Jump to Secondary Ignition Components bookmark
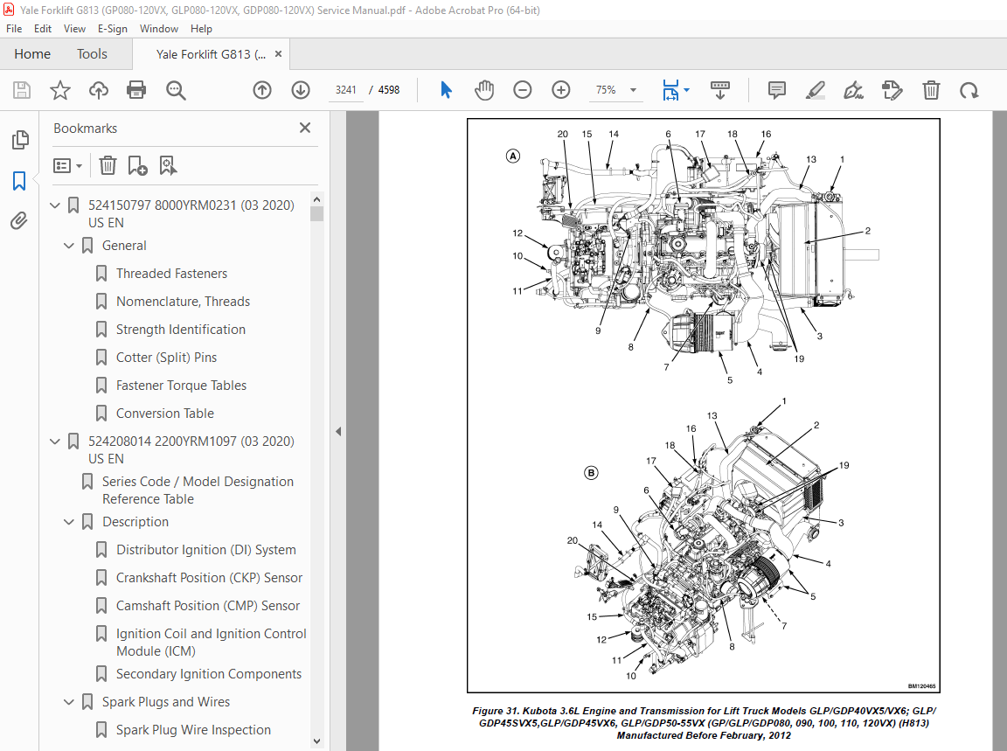 coord(209,674)
